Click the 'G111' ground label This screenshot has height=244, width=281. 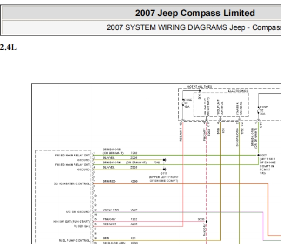pos(164,174)
